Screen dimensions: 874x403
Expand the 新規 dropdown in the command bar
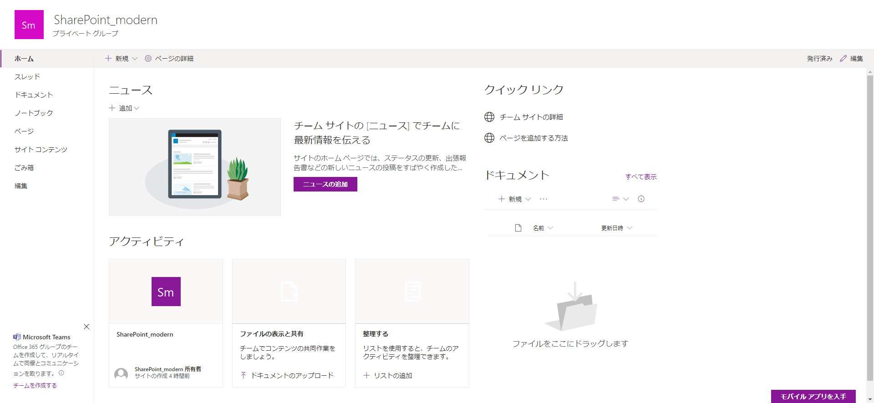(x=135, y=59)
